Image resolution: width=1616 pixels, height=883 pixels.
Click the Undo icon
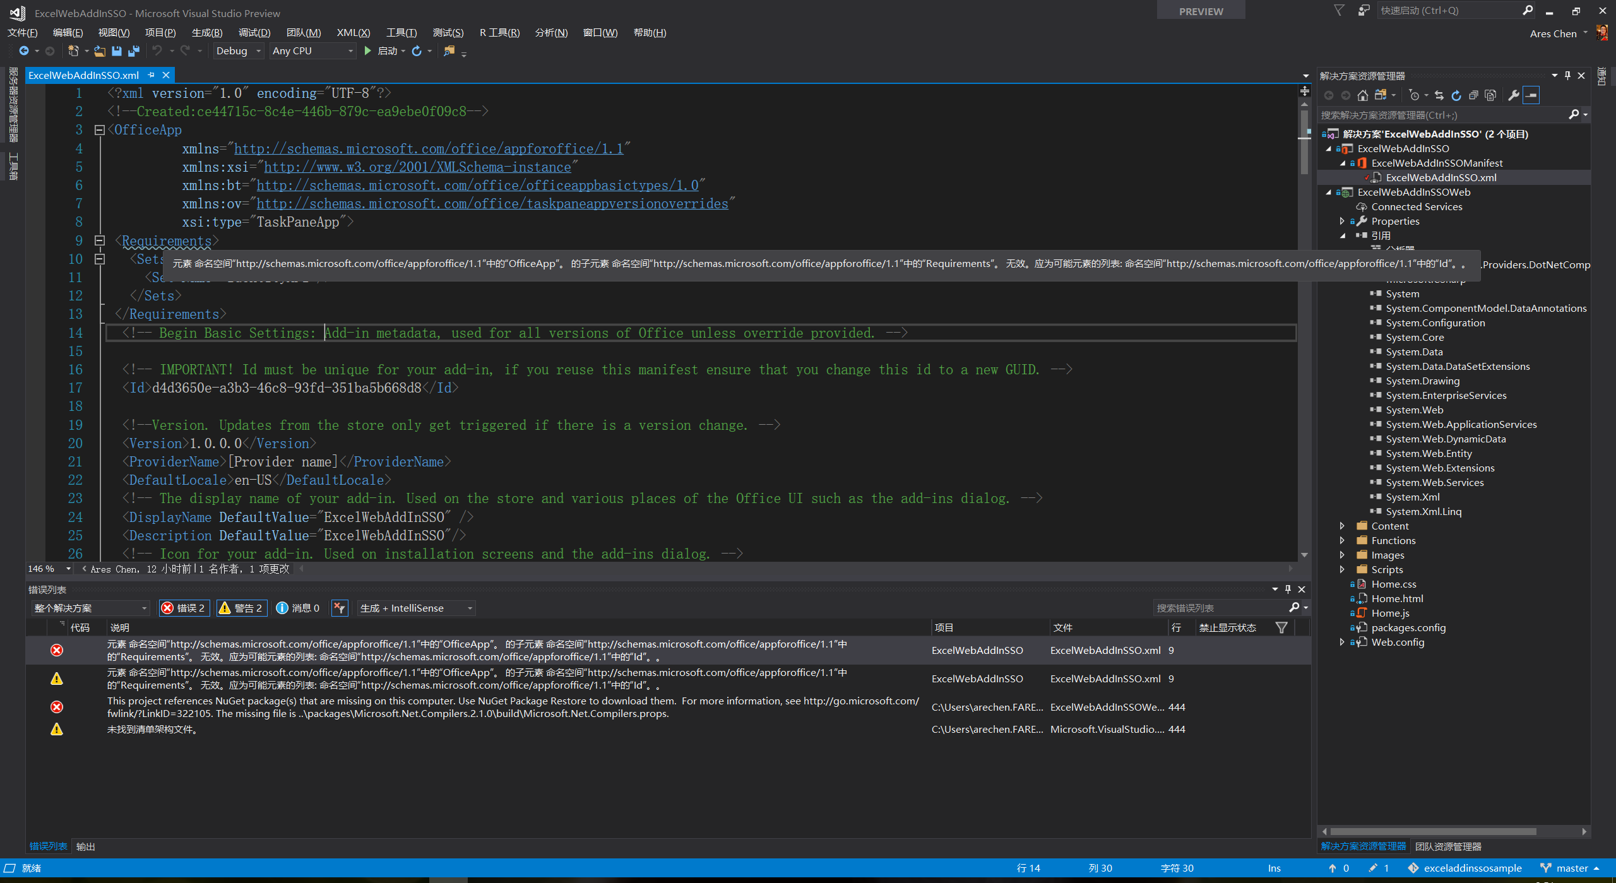pos(157,51)
